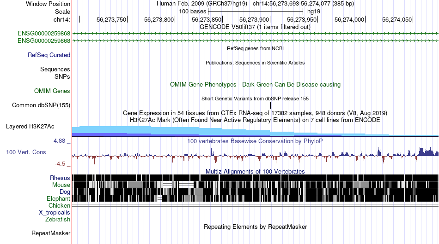This screenshot has width=439, height=244.
Task: Click the 4.88 PhyloP upper scale value
Action: 59,141
